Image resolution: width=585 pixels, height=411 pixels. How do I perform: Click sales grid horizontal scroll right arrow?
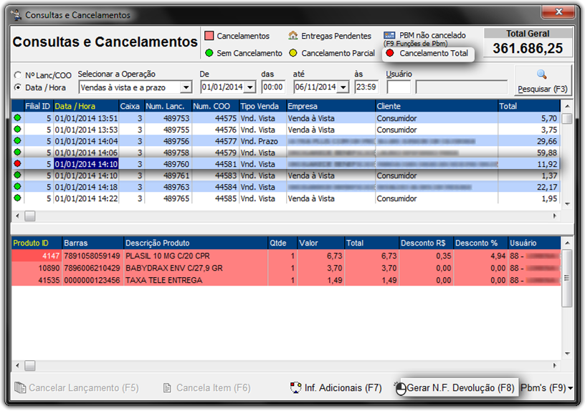pyautogui.click(x=555, y=216)
